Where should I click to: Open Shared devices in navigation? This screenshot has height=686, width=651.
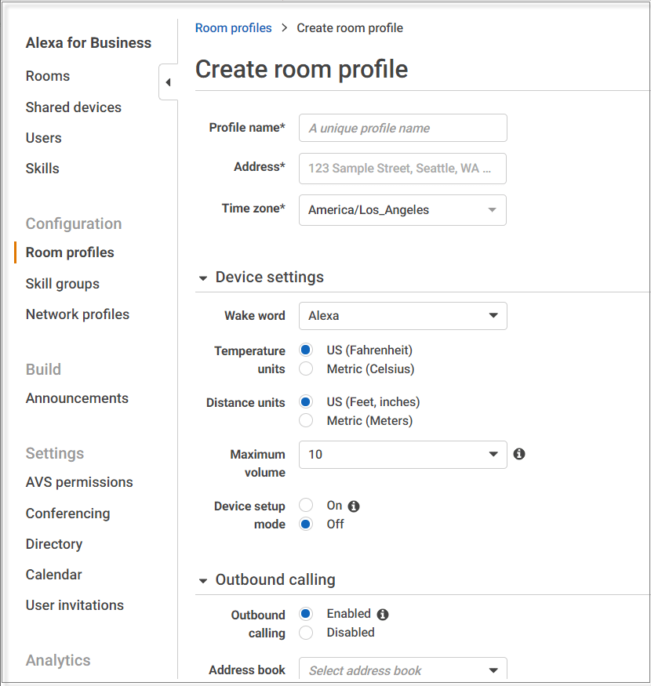click(74, 107)
